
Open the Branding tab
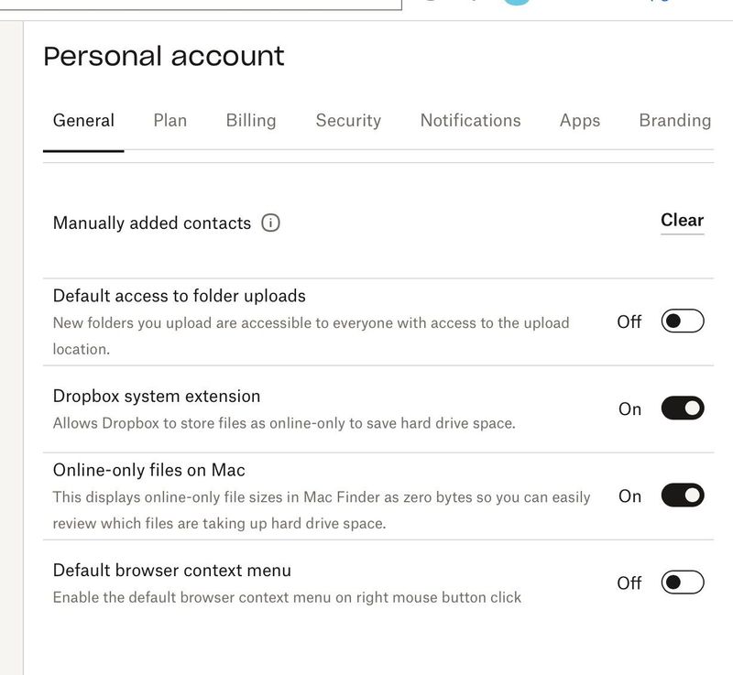coord(674,121)
